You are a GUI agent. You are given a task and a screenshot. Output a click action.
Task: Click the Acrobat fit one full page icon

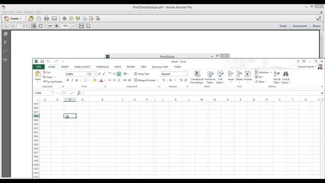coord(88,26)
